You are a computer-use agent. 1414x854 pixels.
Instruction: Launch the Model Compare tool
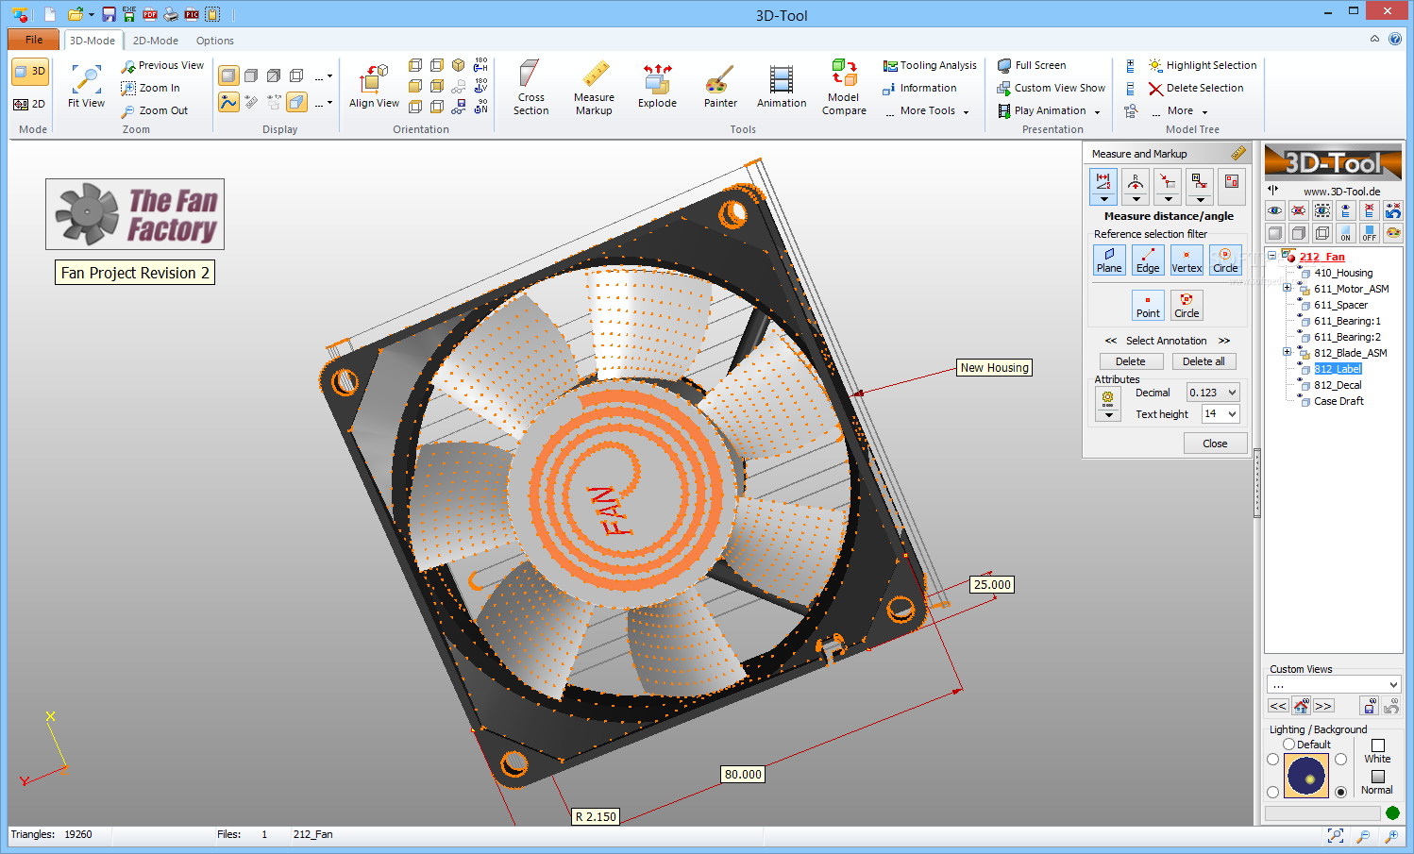(844, 87)
